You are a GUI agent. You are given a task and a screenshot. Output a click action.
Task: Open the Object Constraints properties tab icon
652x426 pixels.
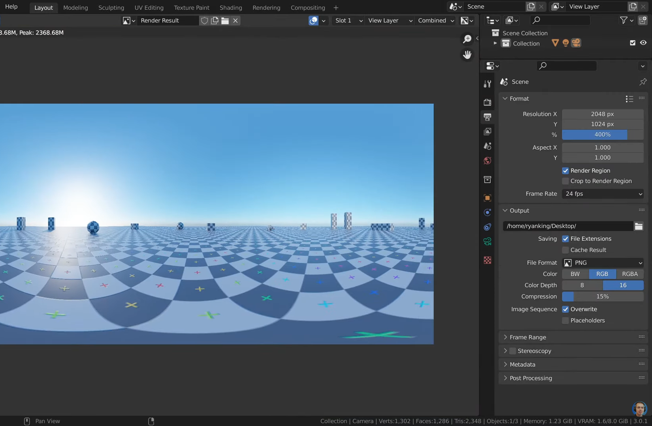[x=487, y=227]
